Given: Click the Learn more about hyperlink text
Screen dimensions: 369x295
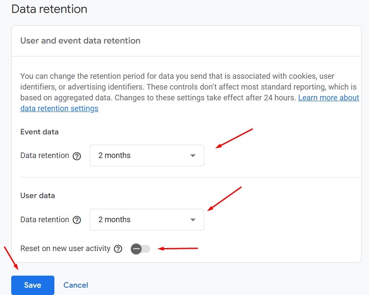Looking at the screenshot, I should pos(328,97).
